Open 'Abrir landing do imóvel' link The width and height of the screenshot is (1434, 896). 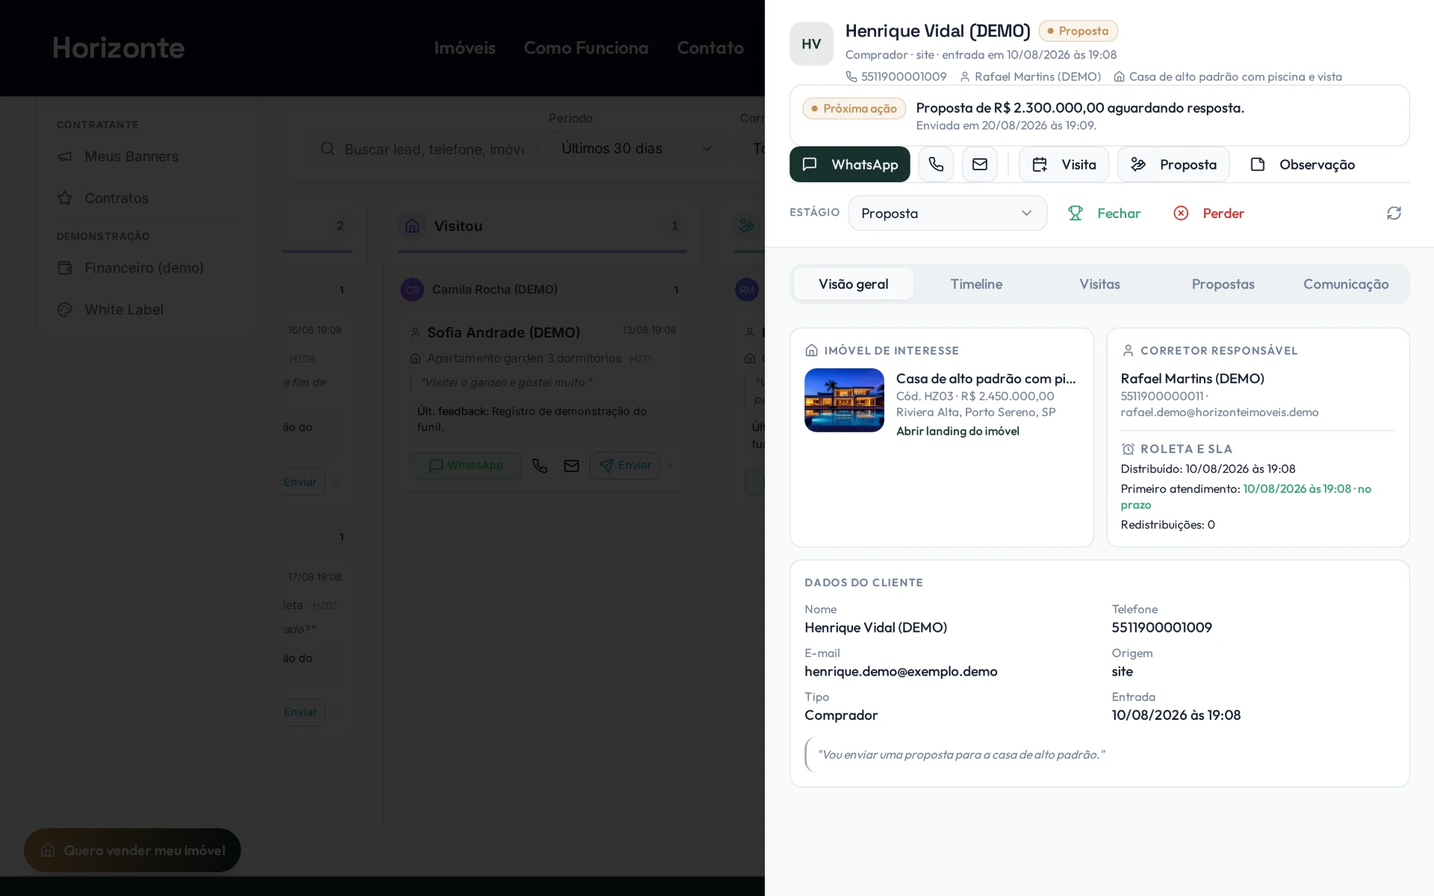tap(957, 431)
